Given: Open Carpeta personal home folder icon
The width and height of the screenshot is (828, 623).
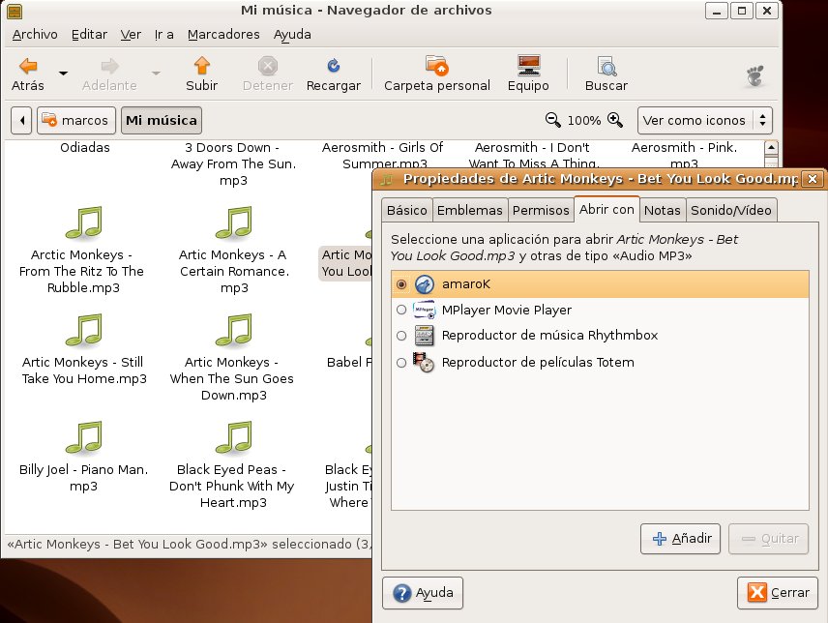Looking at the screenshot, I should coord(436,67).
